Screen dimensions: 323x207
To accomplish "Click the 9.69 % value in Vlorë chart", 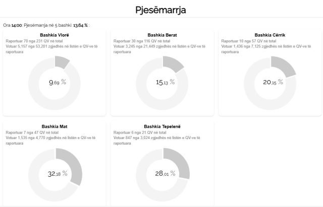I will tap(57, 82).
